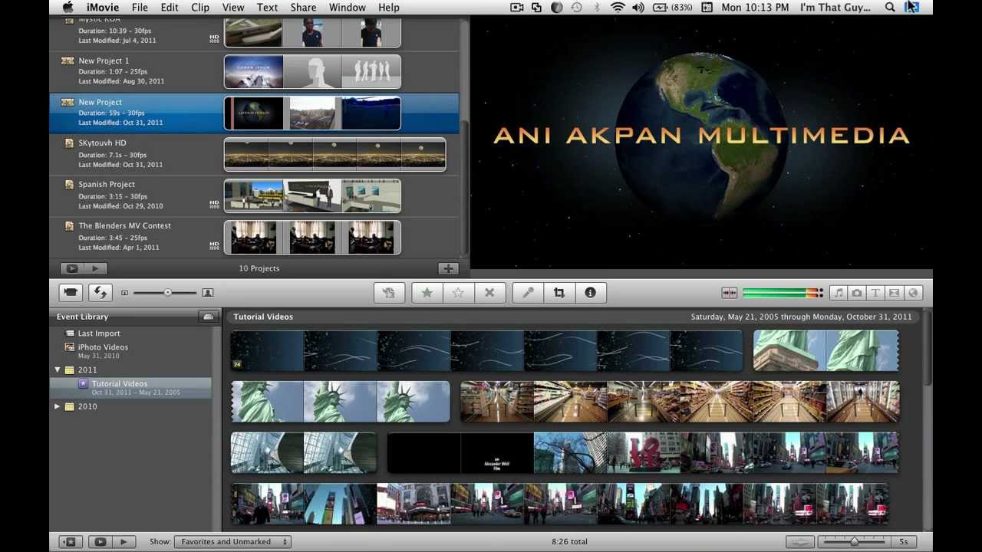Open the Window menu
The width and height of the screenshot is (982, 552).
click(347, 8)
